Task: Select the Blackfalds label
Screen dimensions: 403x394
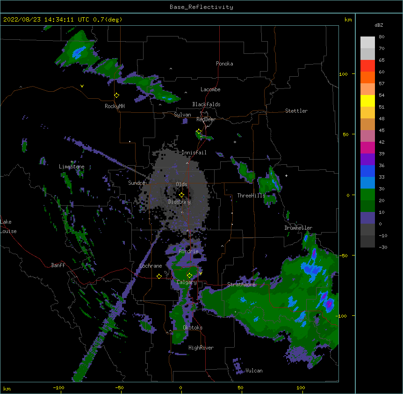Action: pyautogui.click(x=206, y=104)
